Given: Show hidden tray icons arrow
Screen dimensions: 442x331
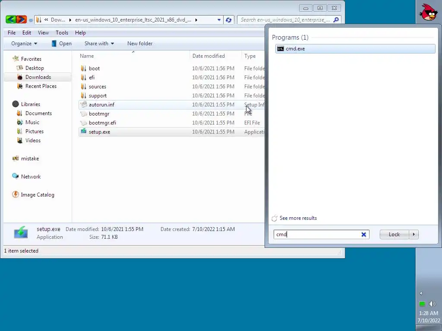Looking at the screenshot, I should point(421,293).
